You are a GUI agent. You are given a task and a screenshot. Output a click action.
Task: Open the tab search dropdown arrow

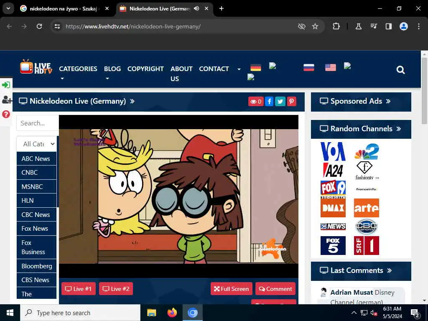click(x=8, y=8)
